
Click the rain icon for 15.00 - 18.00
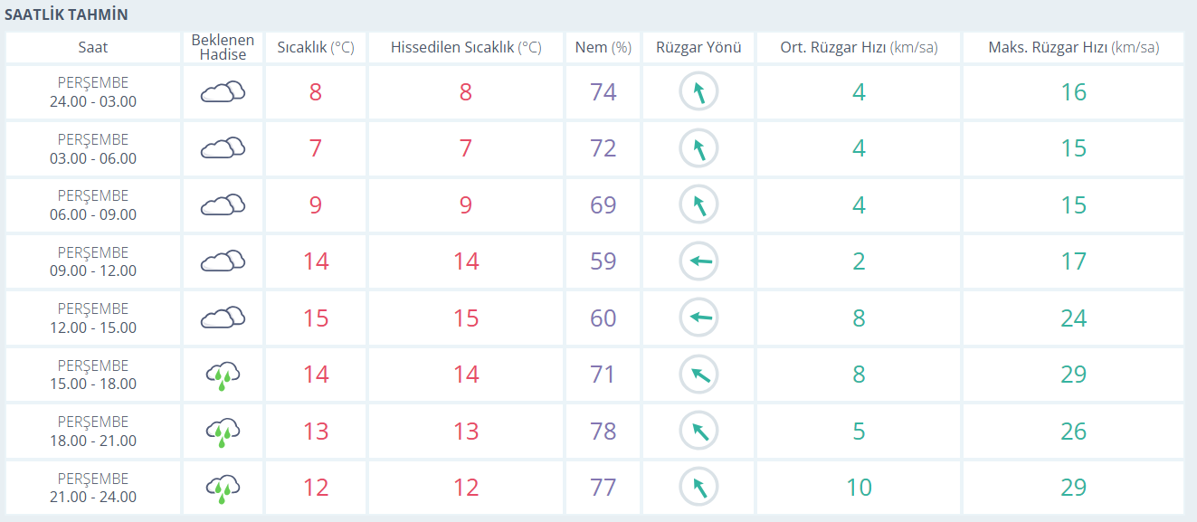223,375
